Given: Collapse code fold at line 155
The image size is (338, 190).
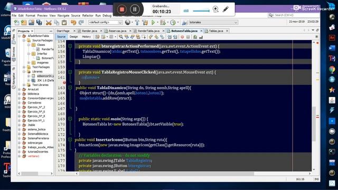Looking at the screenshot, I should (70, 46).
